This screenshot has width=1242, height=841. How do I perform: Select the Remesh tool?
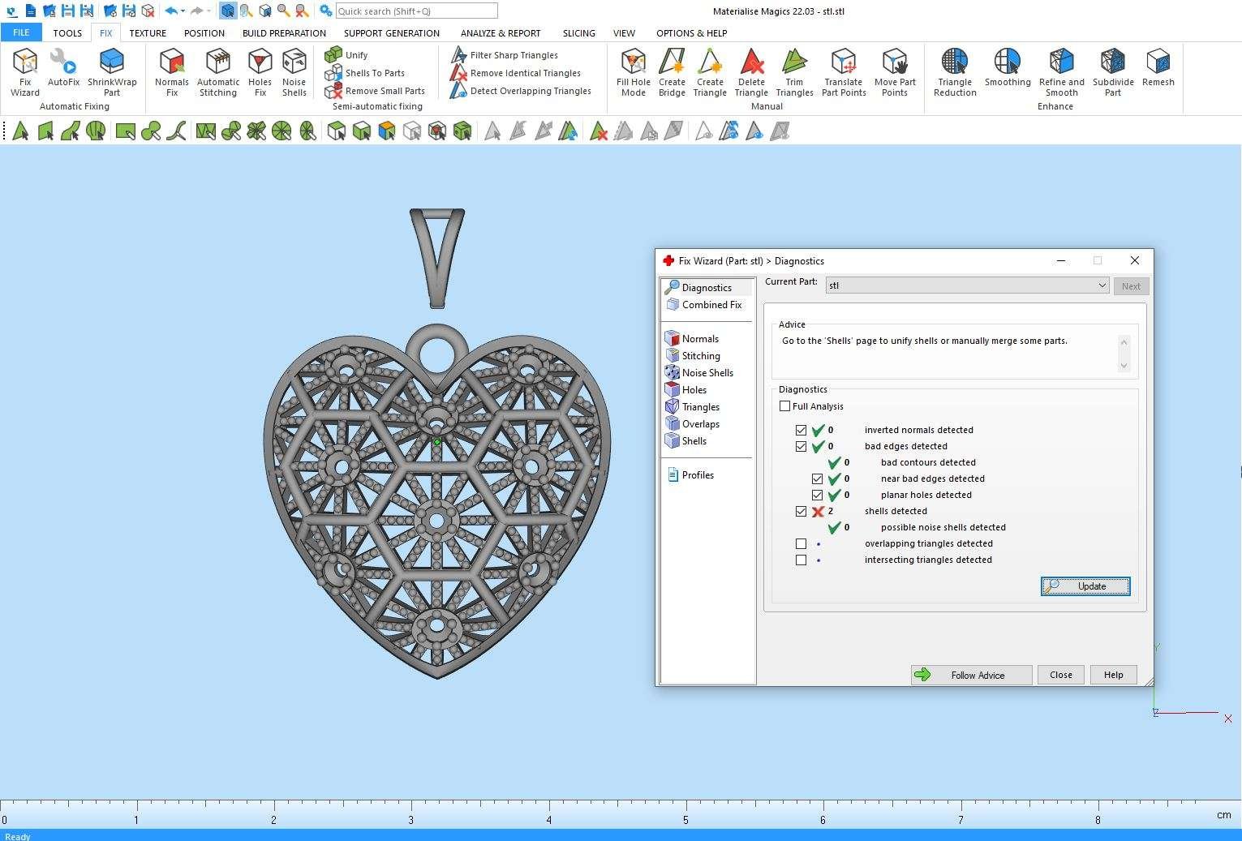click(x=1158, y=68)
